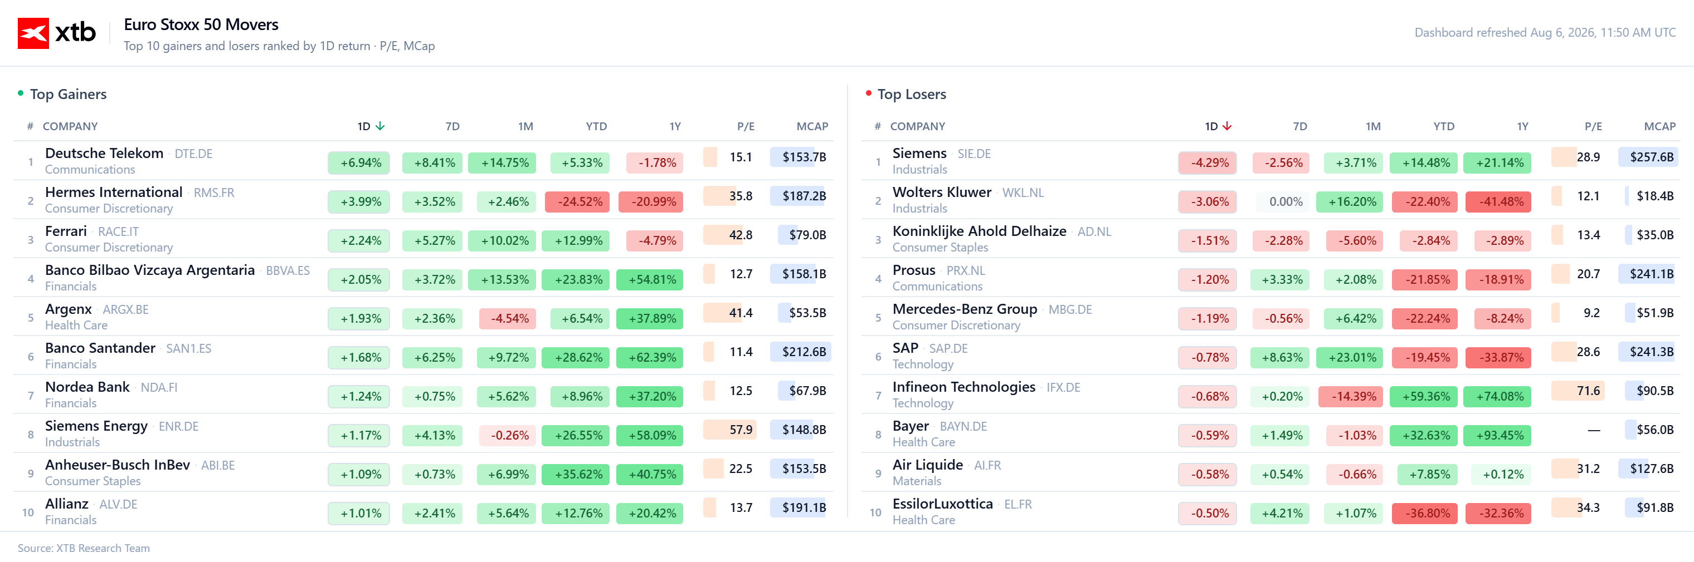Click the red 1D sort arrow in Top Losers
Image resolution: width=1694 pixels, height=562 pixels.
pos(1227,126)
